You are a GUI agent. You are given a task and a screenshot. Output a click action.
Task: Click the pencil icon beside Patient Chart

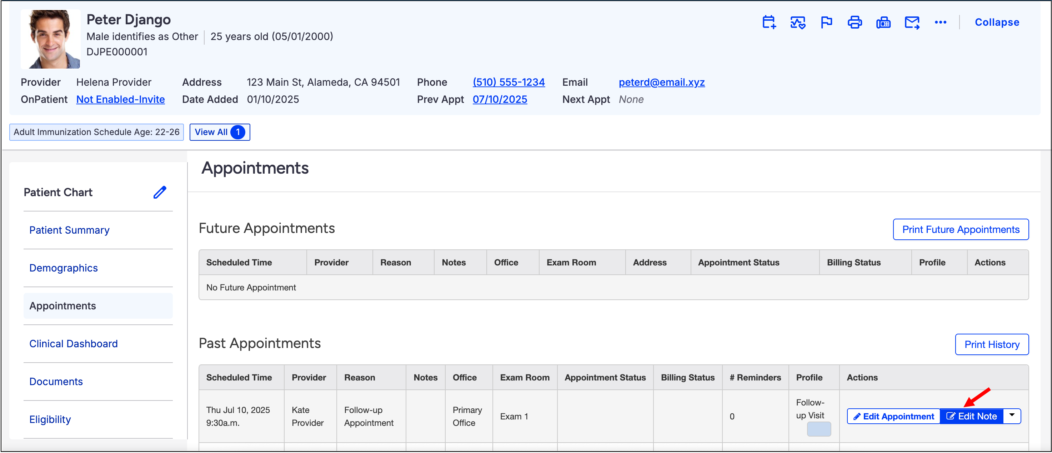click(x=160, y=192)
